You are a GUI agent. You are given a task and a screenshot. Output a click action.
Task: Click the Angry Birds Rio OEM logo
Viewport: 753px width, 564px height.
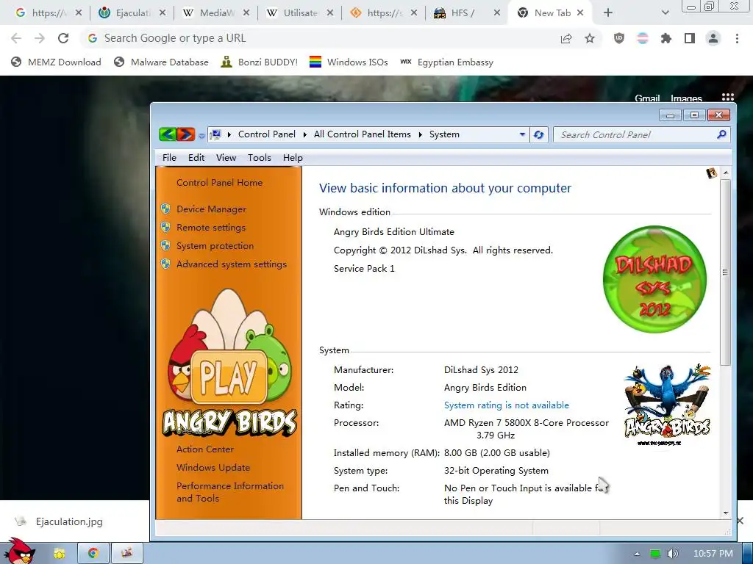(x=667, y=405)
